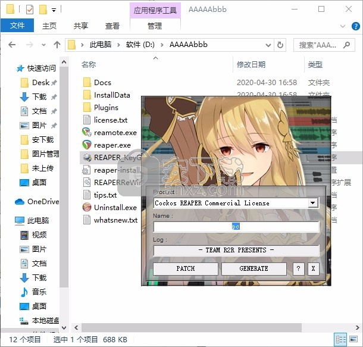Switch to large thumbnails view icon
363x347 pixels.
(353, 339)
